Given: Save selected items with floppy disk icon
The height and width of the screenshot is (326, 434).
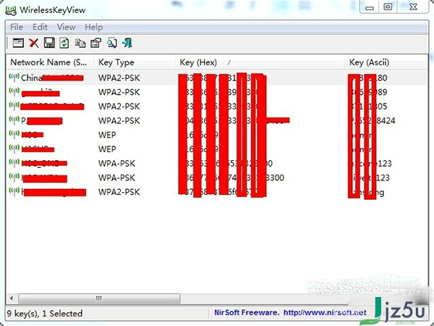Looking at the screenshot, I should [x=49, y=43].
